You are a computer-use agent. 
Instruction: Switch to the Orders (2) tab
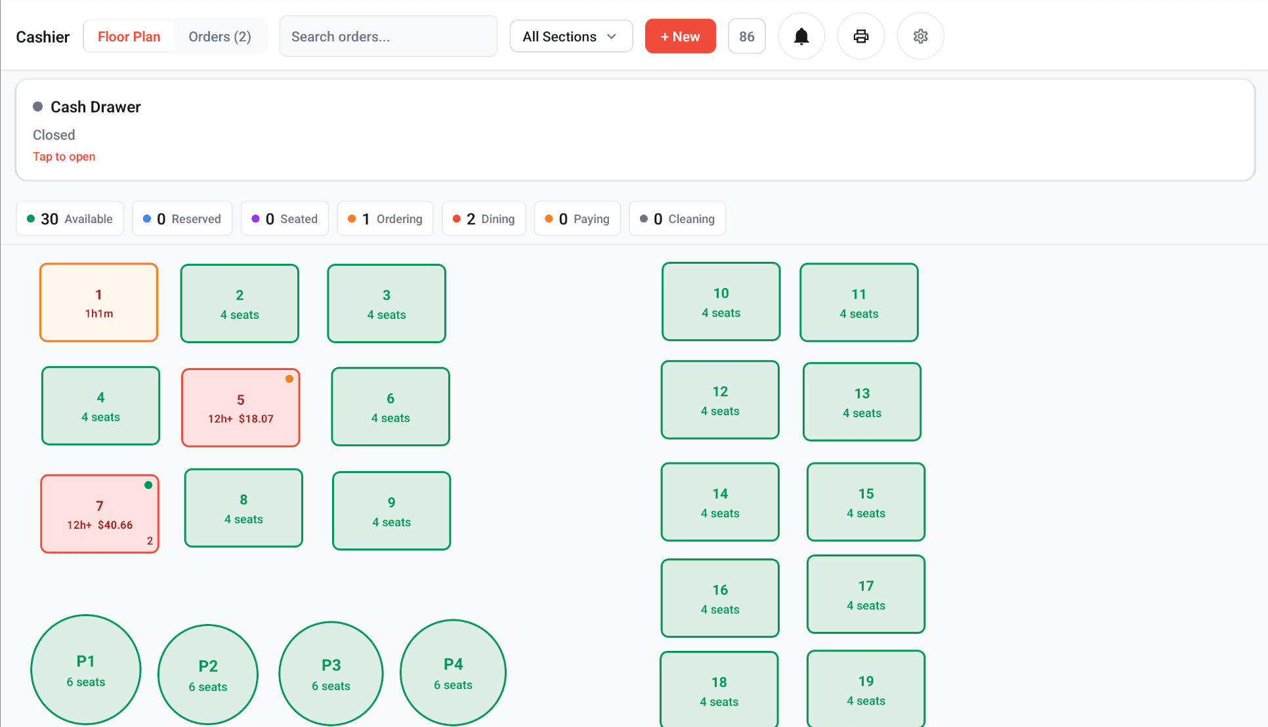click(220, 37)
